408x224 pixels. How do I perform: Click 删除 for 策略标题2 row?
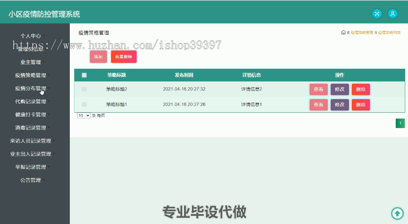361,90
